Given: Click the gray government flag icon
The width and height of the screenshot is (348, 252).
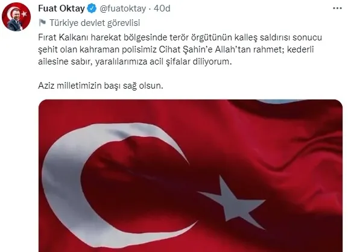Looking at the screenshot, I should coord(42,23).
